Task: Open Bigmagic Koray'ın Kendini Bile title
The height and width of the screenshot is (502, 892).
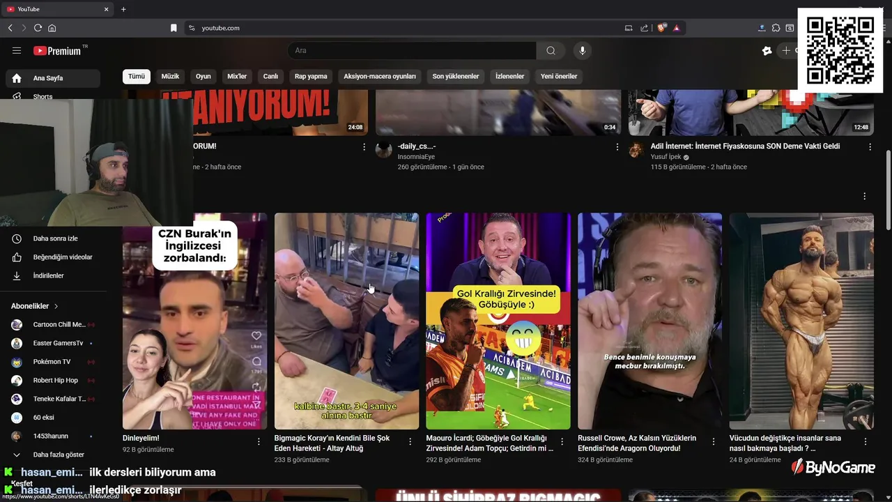Action: point(332,443)
